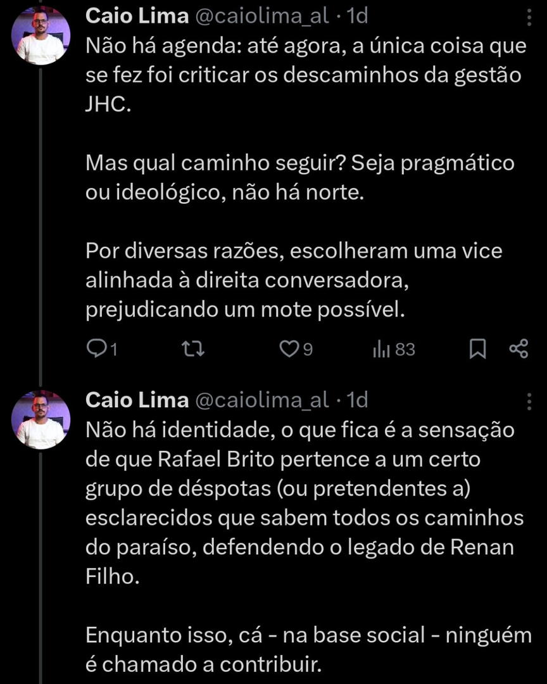The width and height of the screenshot is (547, 684).
Task: Select the paragraph beginning "Enquanto isso, cá"
Action: pyautogui.click(x=308, y=650)
